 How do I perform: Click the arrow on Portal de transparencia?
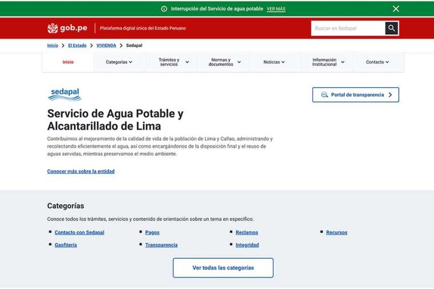[x=390, y=95]
